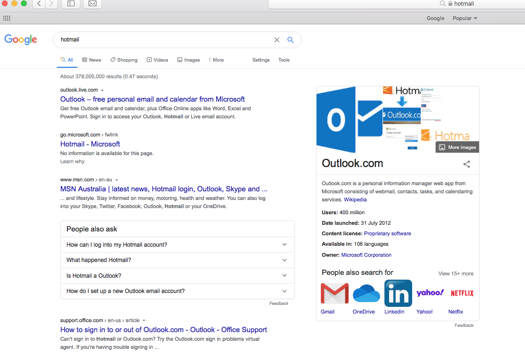The height and width of the screenshot is (356, 525).
Task: Open the More search options menu
Action: (x=216, y=60)
